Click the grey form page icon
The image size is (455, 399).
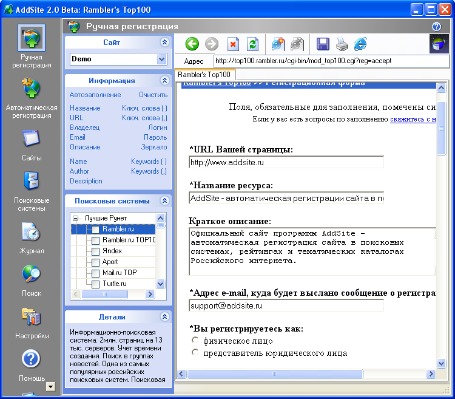297,44
